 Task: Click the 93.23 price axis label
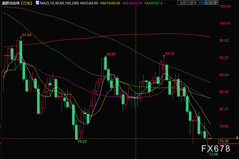(x=224, y=57)
